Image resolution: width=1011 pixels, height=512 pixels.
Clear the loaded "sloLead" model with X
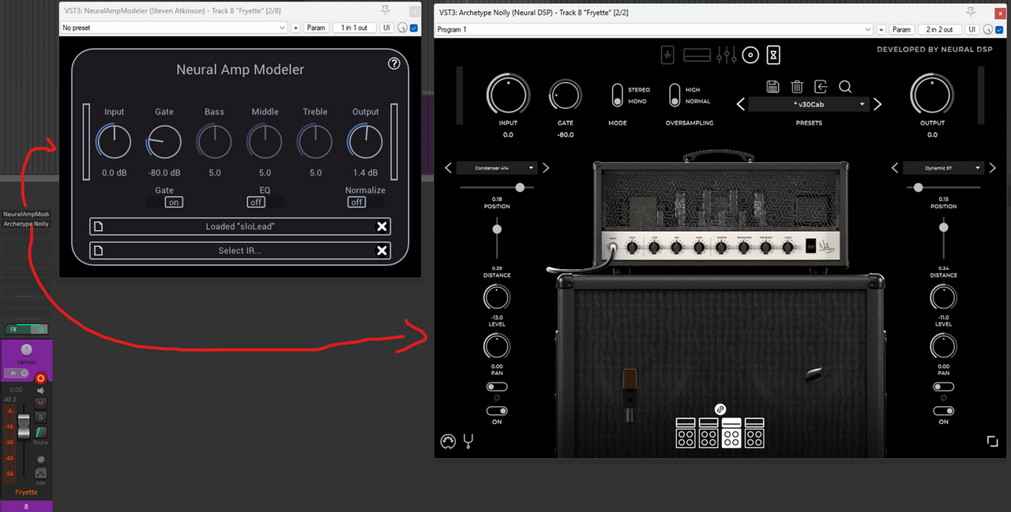(381, 226)
